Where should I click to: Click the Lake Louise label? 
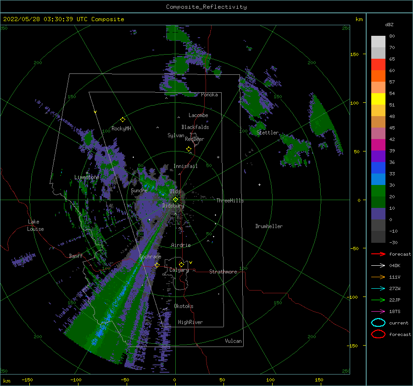click(35, 225)
